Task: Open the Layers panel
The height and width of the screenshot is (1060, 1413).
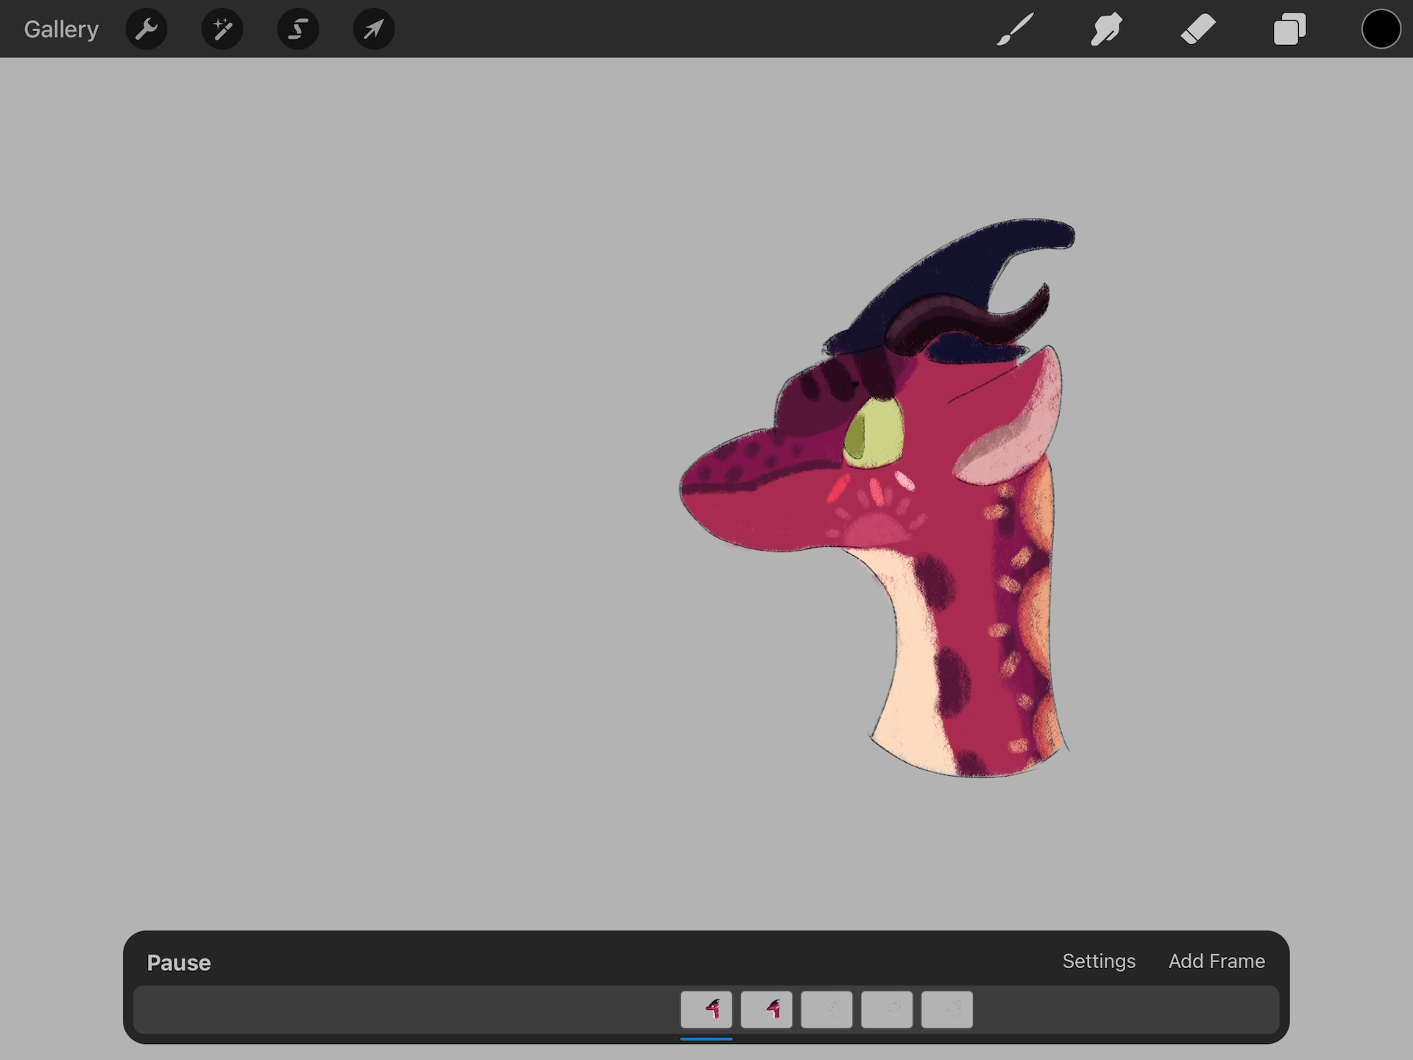Action: point(1289,29)
